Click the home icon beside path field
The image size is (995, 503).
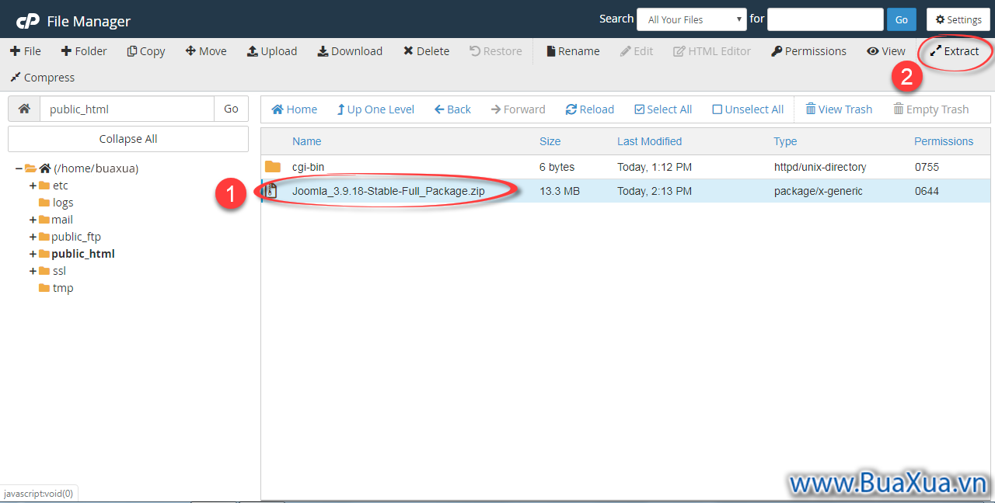tap(24, 109)
